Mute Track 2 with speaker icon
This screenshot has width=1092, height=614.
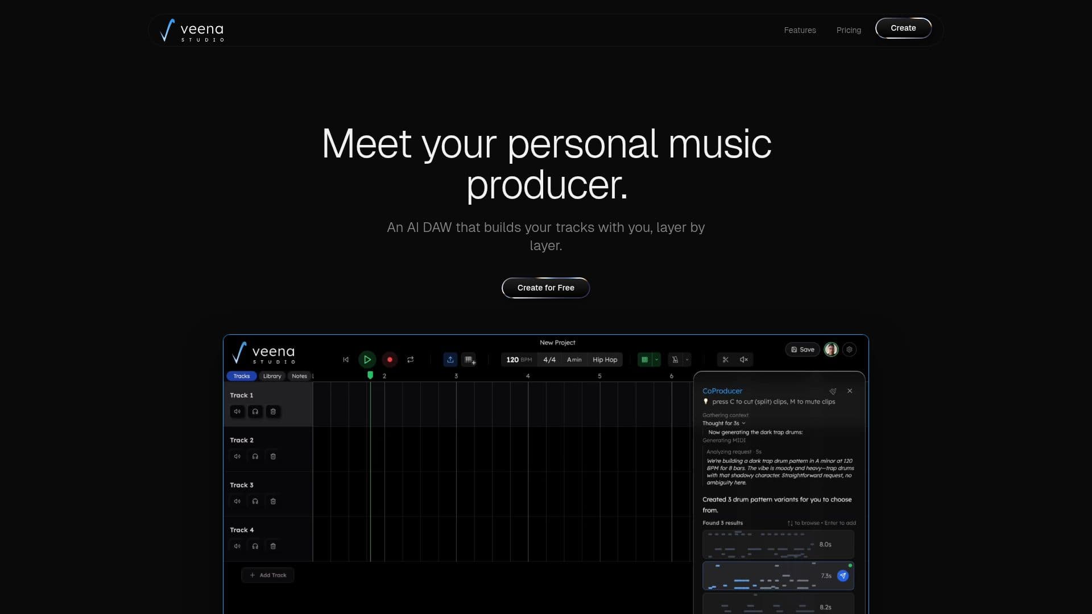coord(237,457)
